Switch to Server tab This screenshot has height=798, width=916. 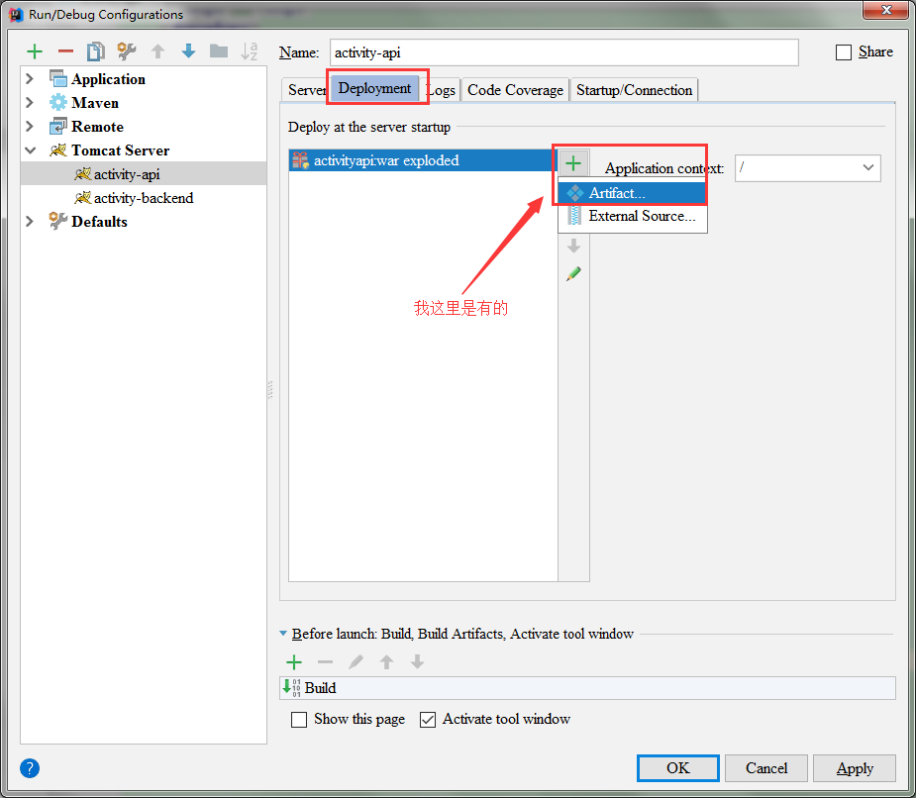[x=305, y=90]
